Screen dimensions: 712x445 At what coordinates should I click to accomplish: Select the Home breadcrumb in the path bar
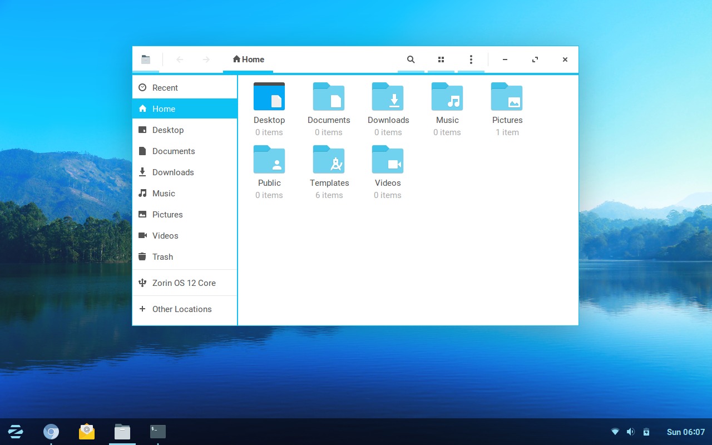tap(248, 60)
